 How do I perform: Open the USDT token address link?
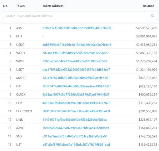76,70
